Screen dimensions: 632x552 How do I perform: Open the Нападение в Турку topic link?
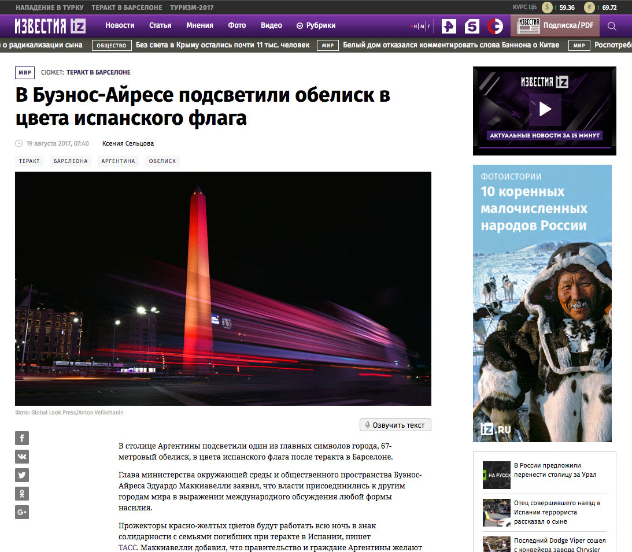click(50, 8)
